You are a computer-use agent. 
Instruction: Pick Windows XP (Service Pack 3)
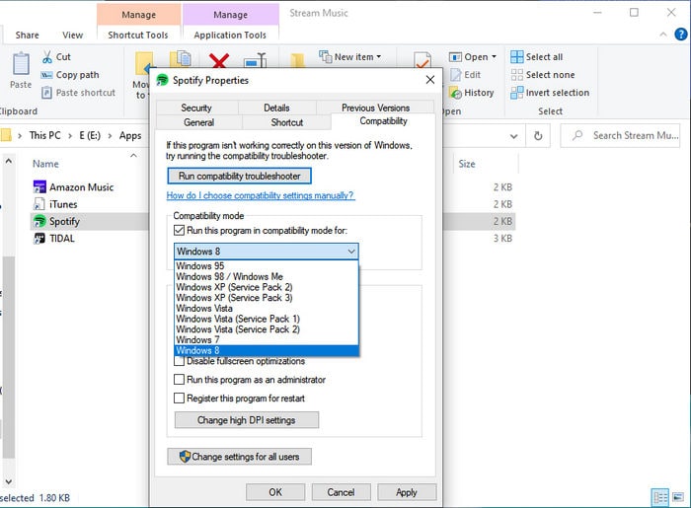coord(267,298)
